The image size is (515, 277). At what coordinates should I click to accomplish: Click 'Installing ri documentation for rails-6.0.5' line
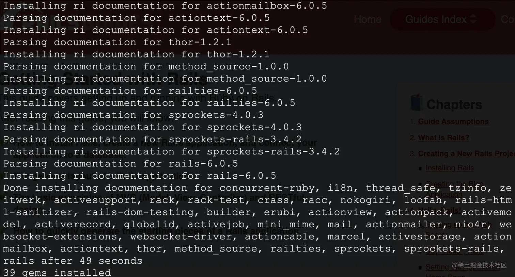140,176
